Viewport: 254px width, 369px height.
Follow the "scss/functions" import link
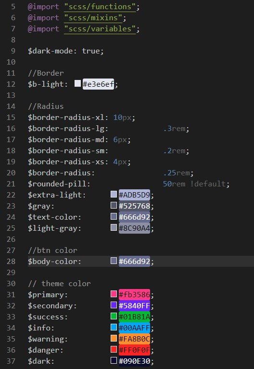(100, 7)
